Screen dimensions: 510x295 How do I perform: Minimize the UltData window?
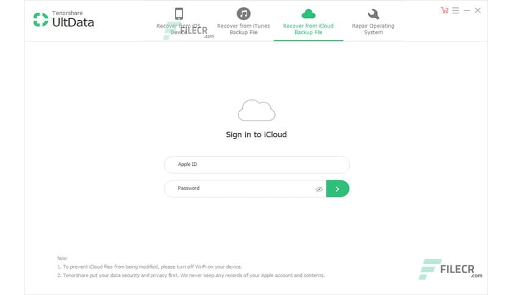467,10
